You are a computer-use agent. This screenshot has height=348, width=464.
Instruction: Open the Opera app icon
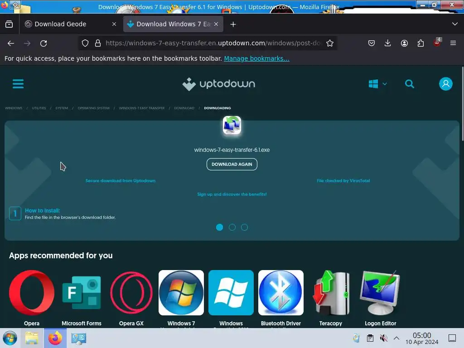tap(32, 292)
